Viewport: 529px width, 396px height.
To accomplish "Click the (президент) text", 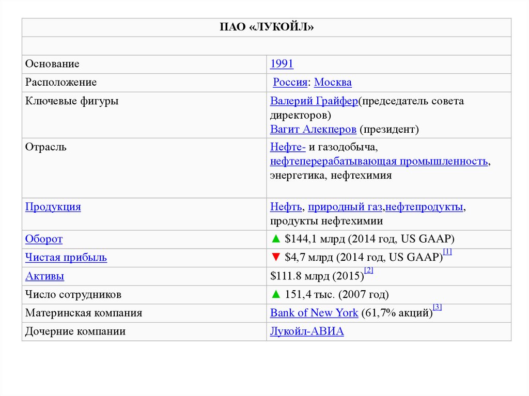I will click(390, 129).
